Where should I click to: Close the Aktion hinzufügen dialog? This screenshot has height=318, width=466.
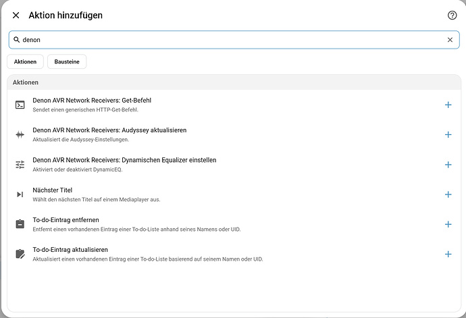(x=16, y=15)
